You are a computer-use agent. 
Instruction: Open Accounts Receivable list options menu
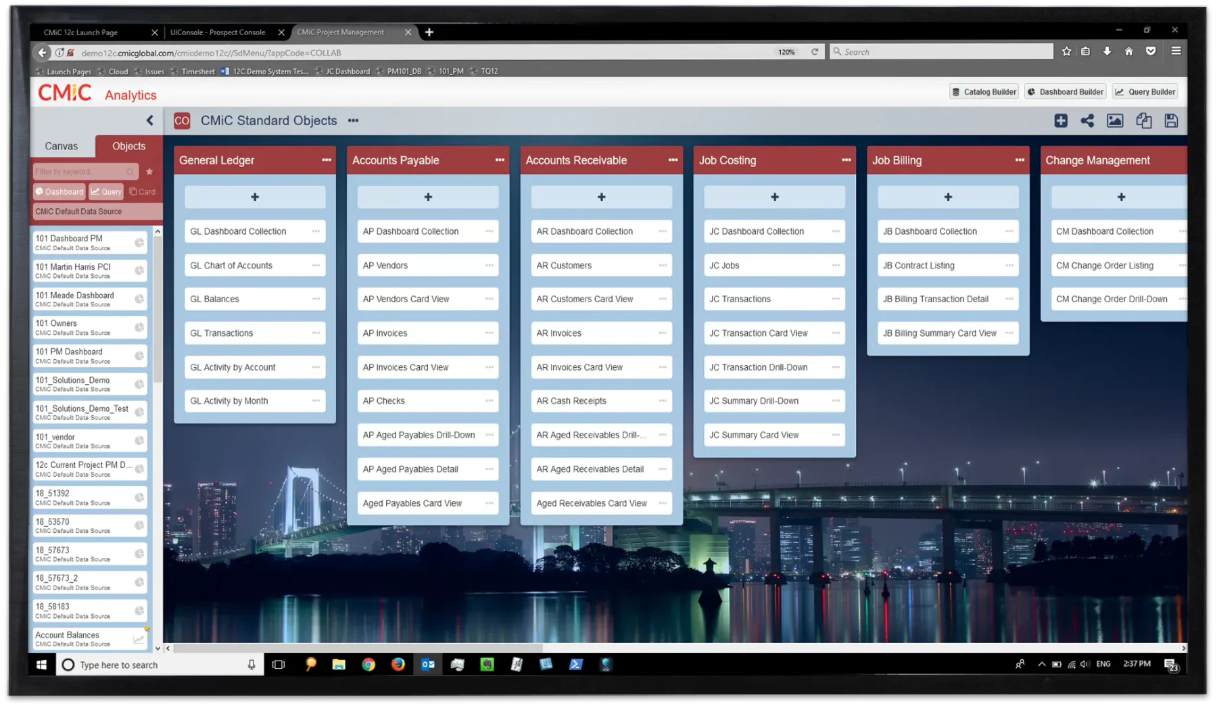[x=673, y=160]
